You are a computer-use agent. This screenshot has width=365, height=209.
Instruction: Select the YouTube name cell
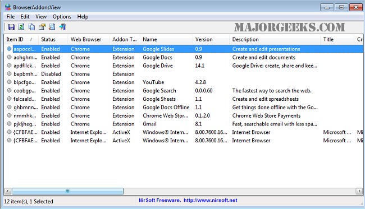pyautogui.click(x=153, y=82)
